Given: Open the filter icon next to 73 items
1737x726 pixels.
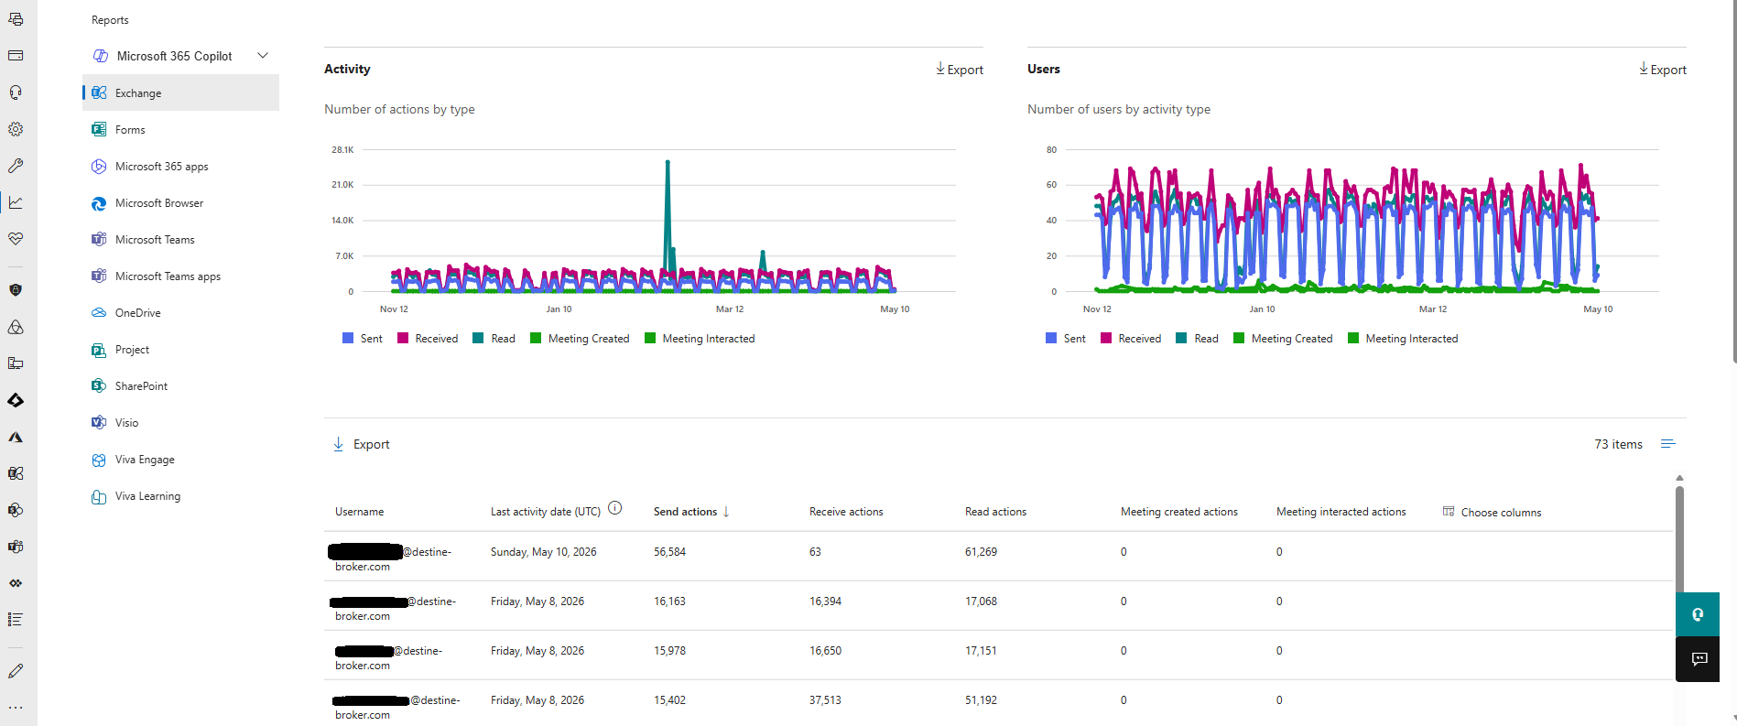Looking at the screenshot, I should 1668,444.
